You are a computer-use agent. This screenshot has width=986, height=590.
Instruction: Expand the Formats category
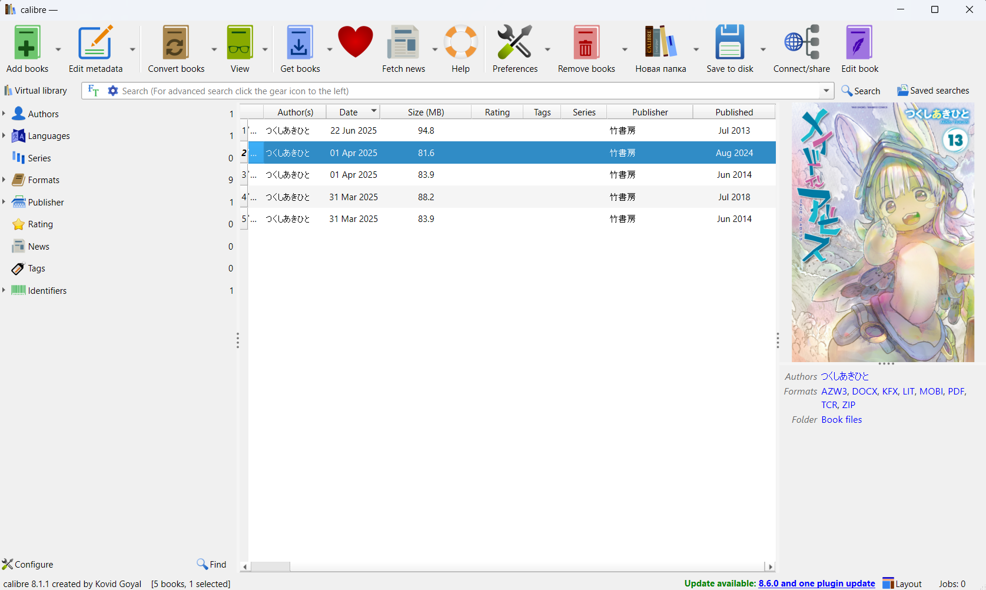(4, 180)
